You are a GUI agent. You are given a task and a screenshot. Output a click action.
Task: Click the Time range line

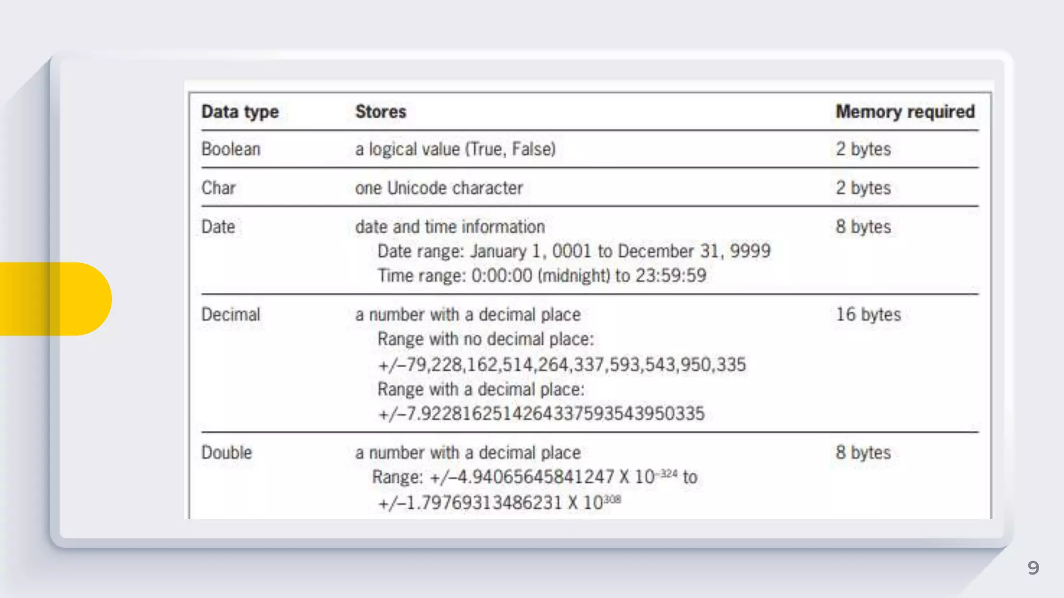[x=541, y=276]
